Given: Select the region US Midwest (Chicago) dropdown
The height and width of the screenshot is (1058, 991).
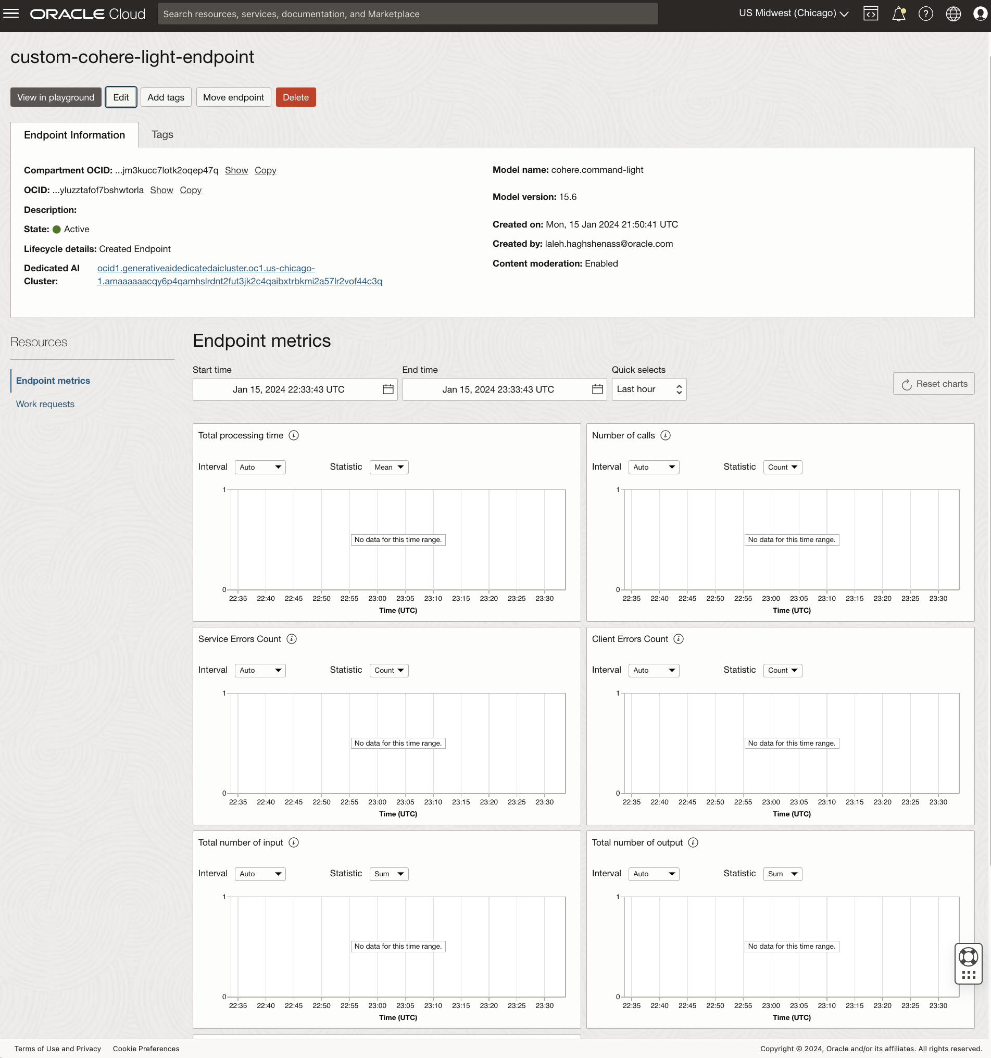Looking at the screenshot, I should pos(794,14).
